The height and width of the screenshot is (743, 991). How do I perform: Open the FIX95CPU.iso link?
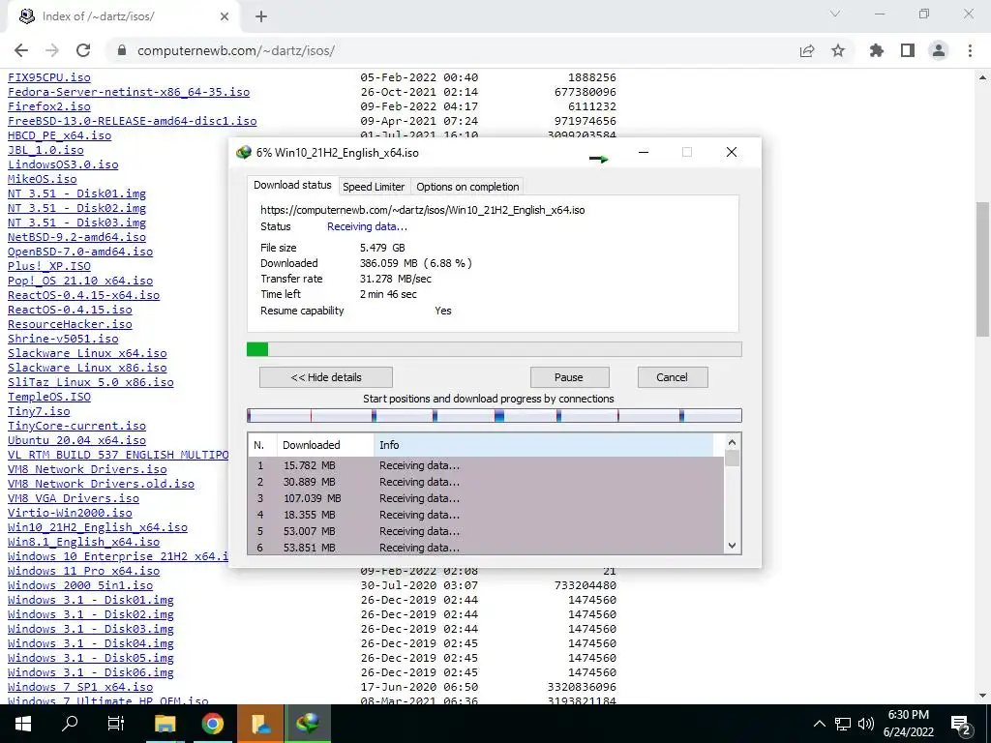49,77
